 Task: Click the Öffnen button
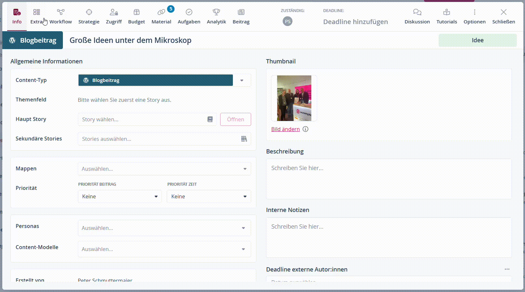[x=235, y=119]
